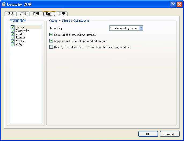Select Calcy in the plugin list
This screenshot has height=141, width=184.
tap(20, 27)
